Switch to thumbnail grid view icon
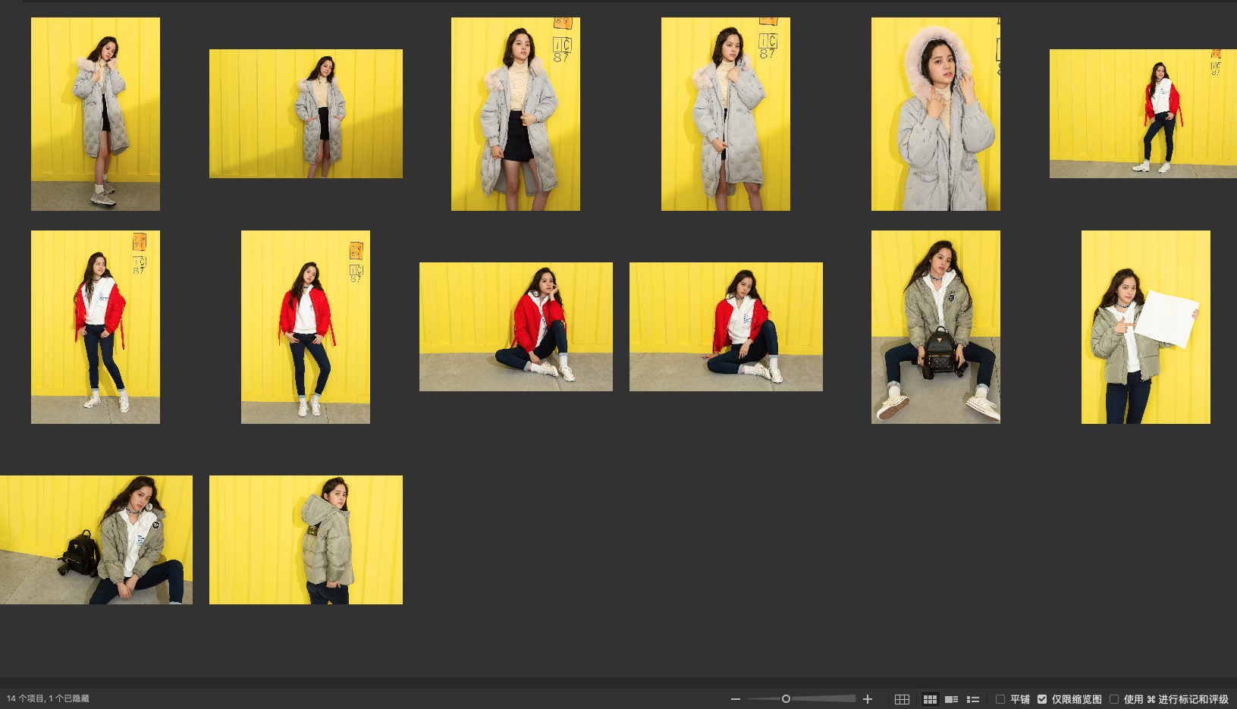 pyautogui.click(x=930, y=699)
